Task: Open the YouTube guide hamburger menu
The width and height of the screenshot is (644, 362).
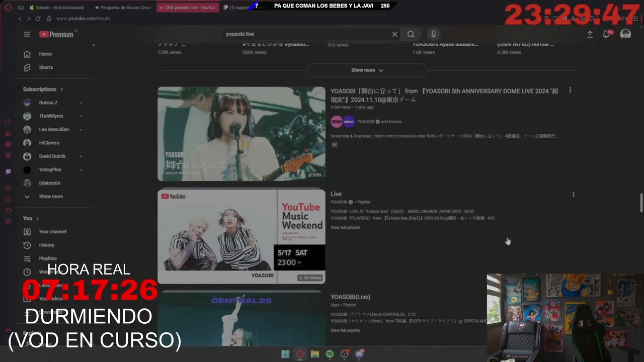Action: pos(27,34)
